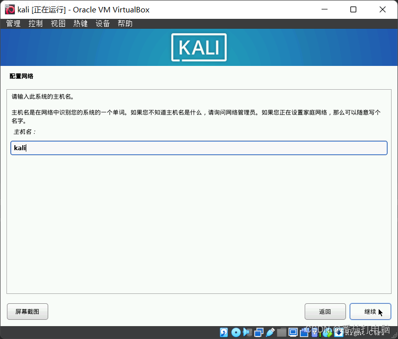The image size is (398, 339).
Task: Click the VirtualBox icon in title bar
Action: point(10,9)
